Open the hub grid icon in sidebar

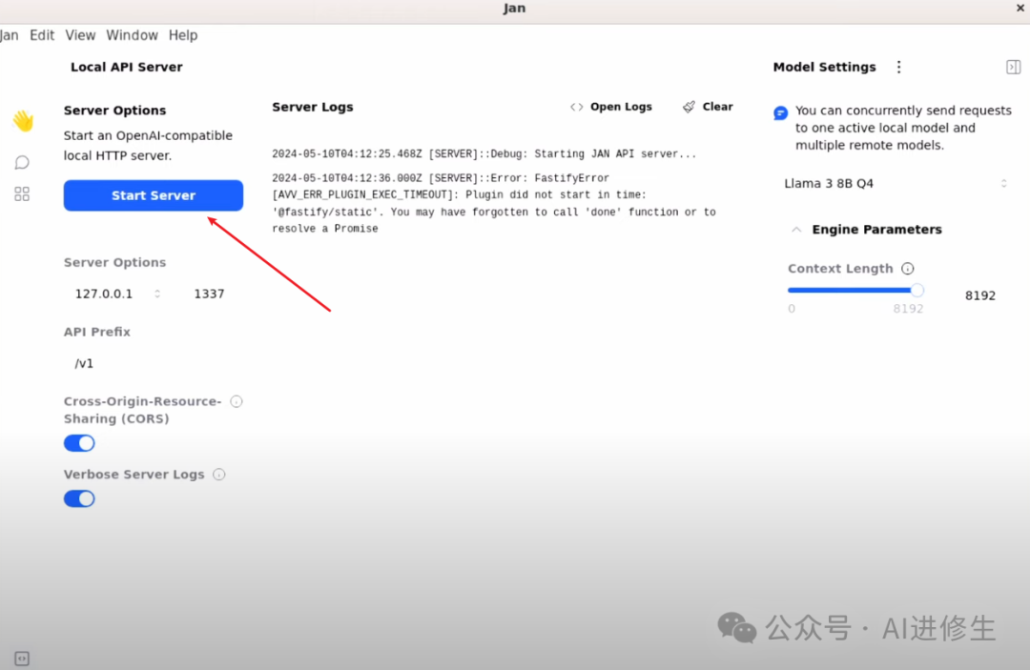tap(22, 193)
